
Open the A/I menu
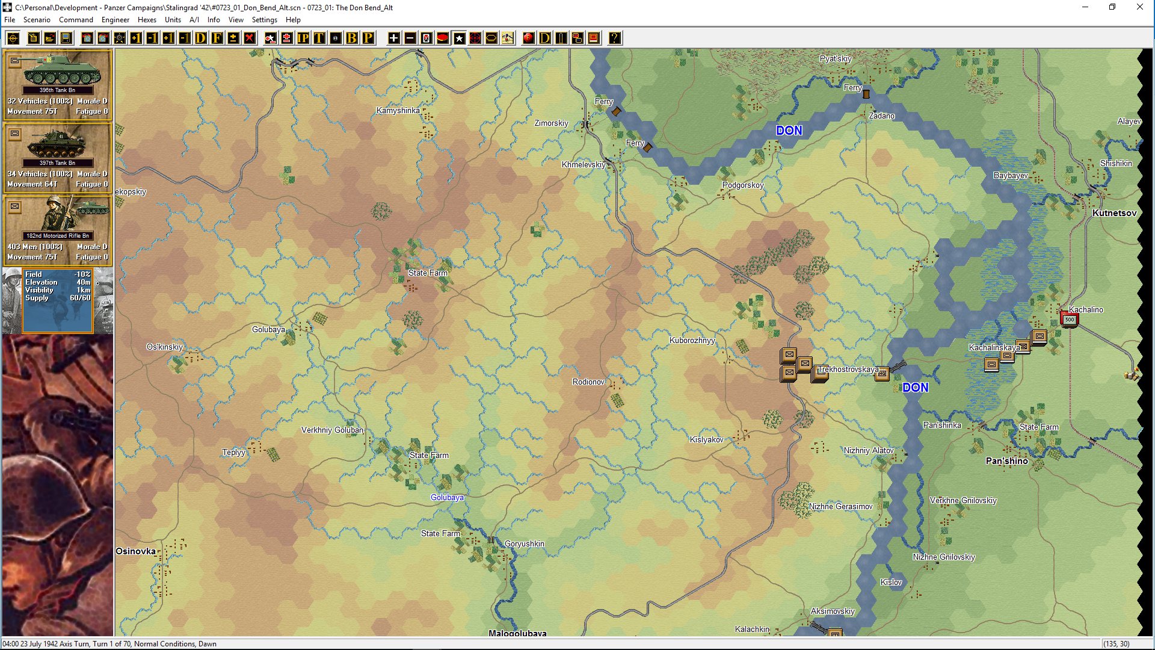pos(194,20)
